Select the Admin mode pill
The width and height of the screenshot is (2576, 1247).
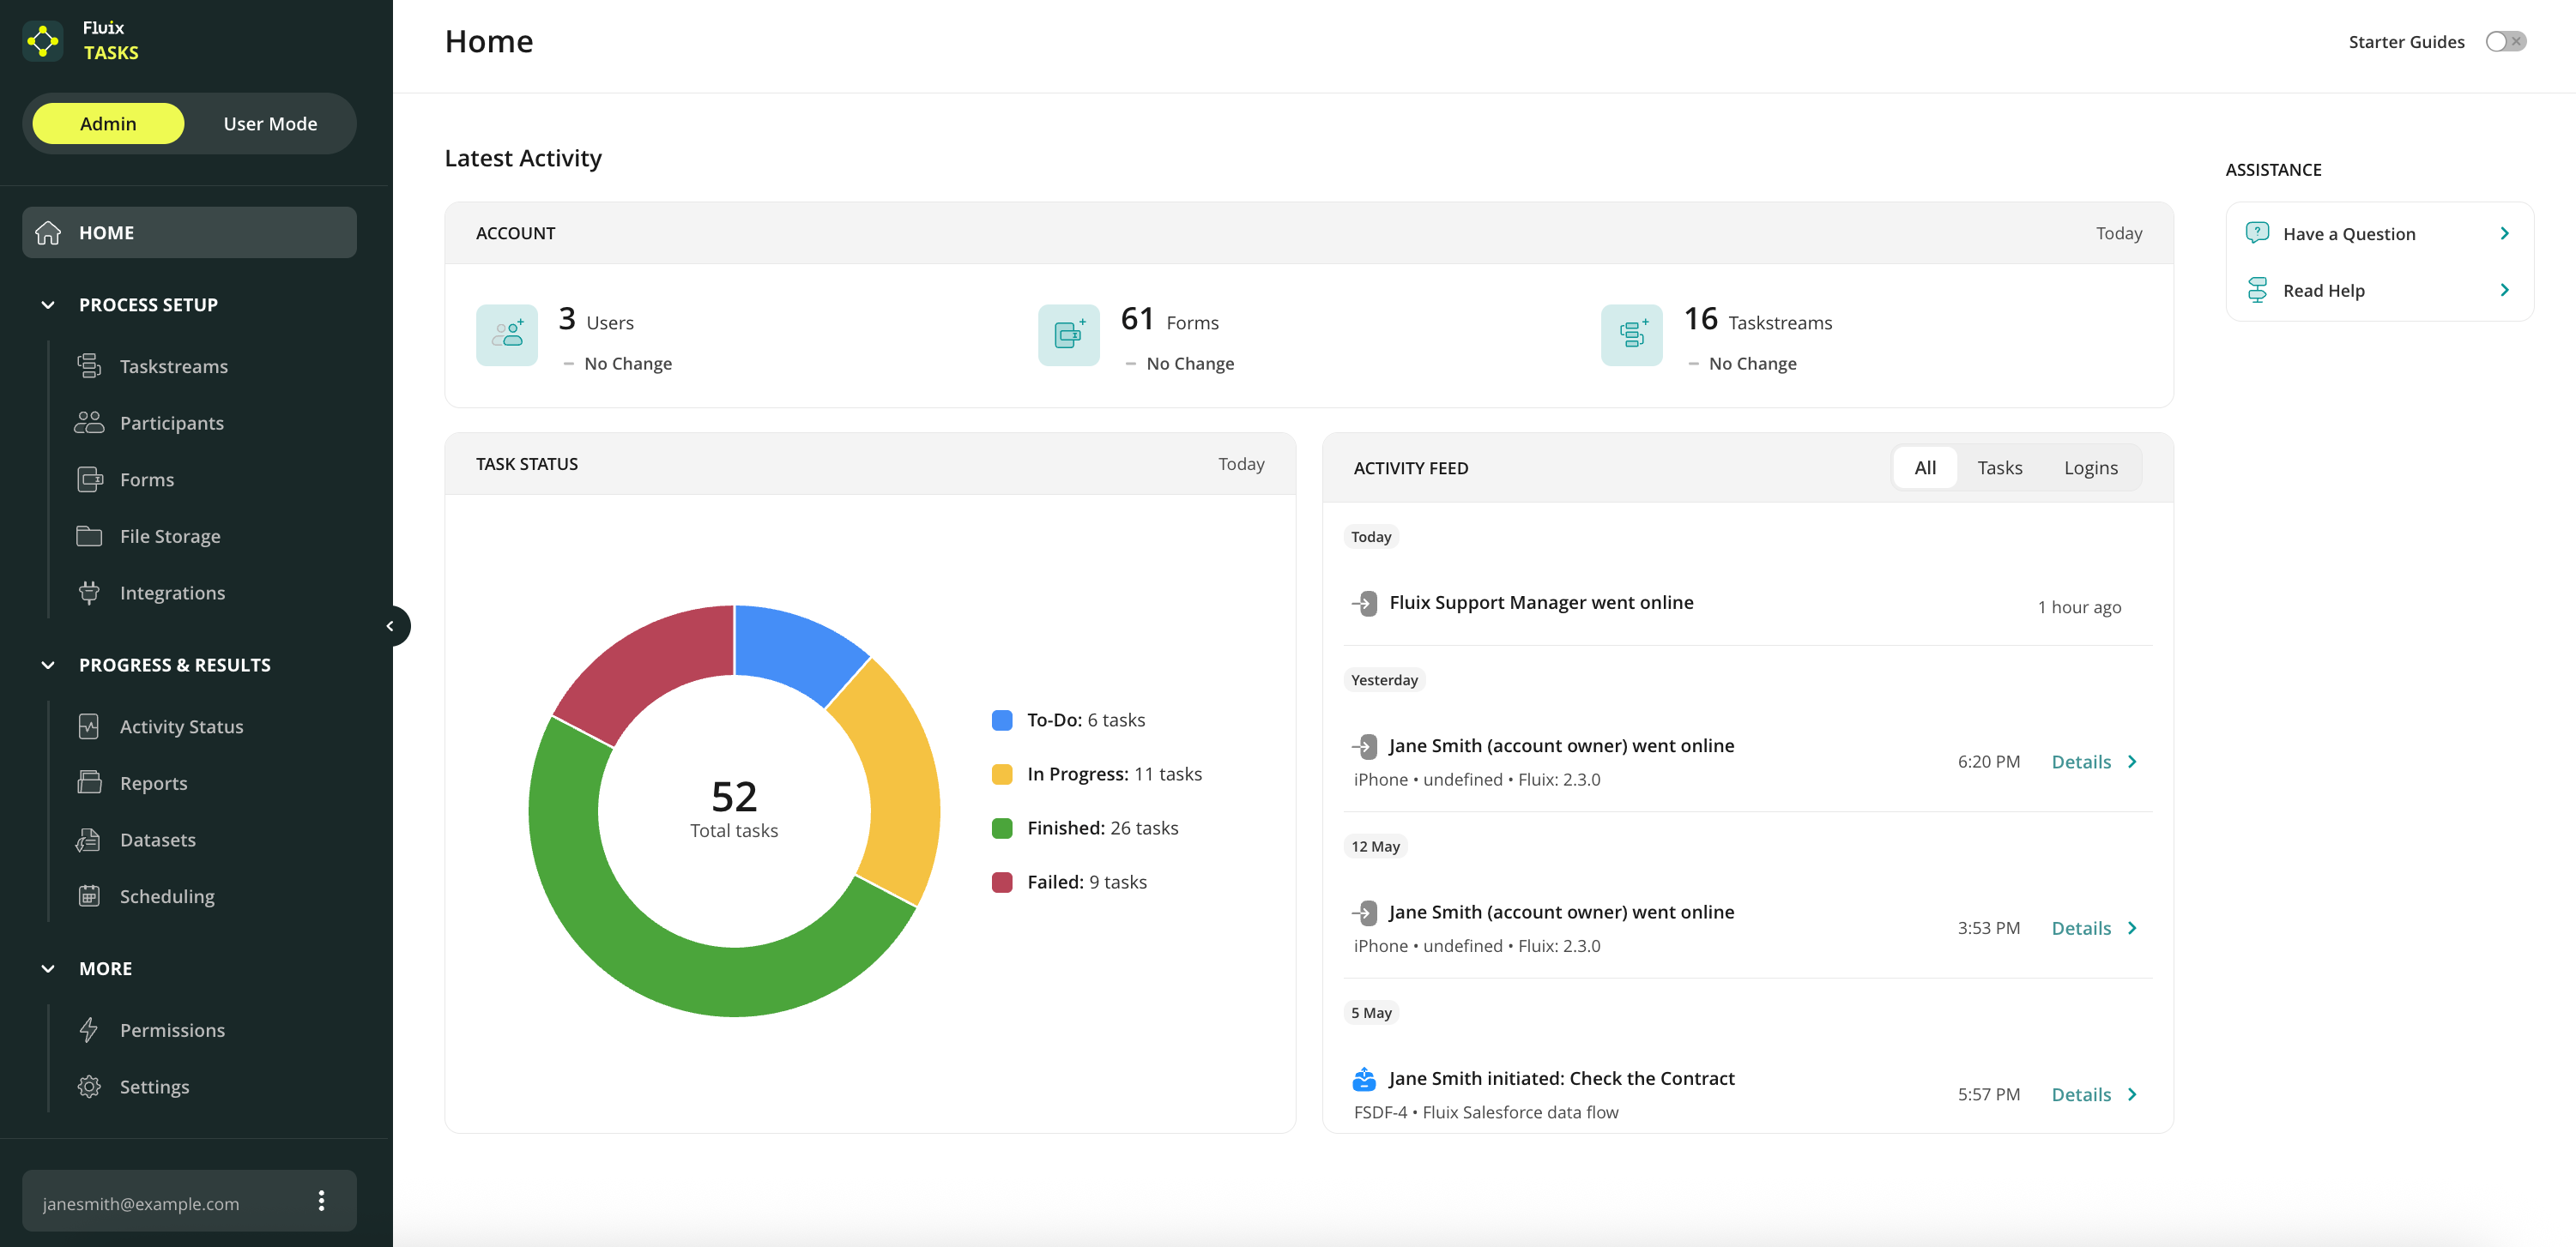tap(108, 123)
